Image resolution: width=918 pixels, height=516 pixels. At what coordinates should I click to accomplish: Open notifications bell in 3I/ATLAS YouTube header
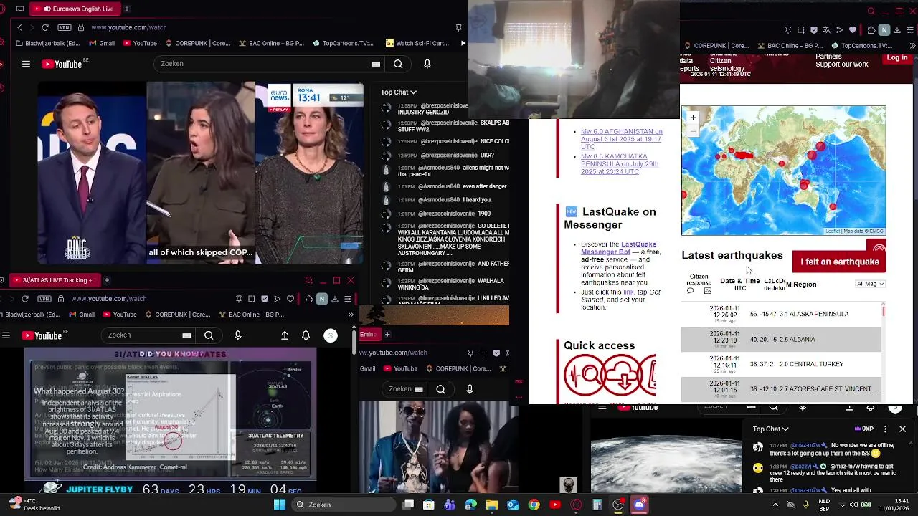tap(306, 335)
